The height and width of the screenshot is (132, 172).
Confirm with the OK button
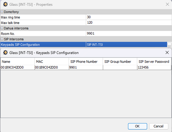138,126
